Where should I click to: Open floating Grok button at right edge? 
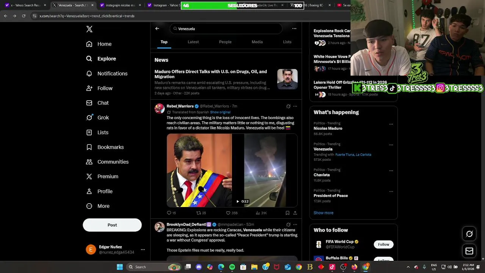pyautogui.click(x=469, y=234)
